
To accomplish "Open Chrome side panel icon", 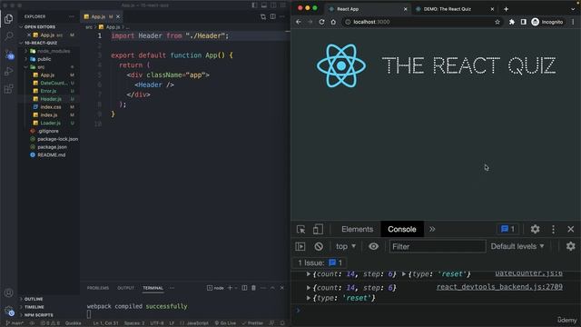I will point(523,22).
